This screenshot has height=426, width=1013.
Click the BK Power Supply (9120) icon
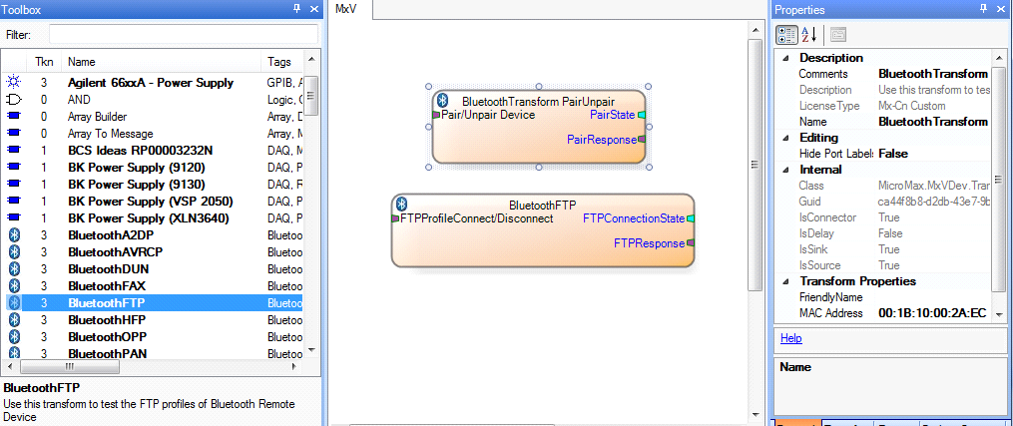point(14,168)
